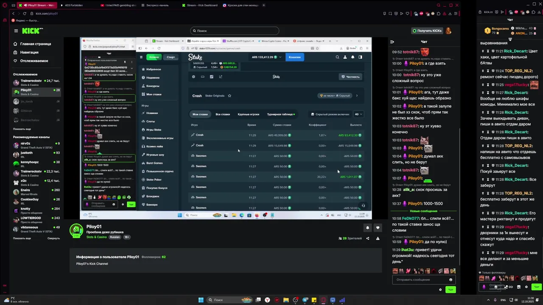Expand the leaderboard arrow in popout chat
This screenshot has width=543, height=305.
tap(510, 39)
